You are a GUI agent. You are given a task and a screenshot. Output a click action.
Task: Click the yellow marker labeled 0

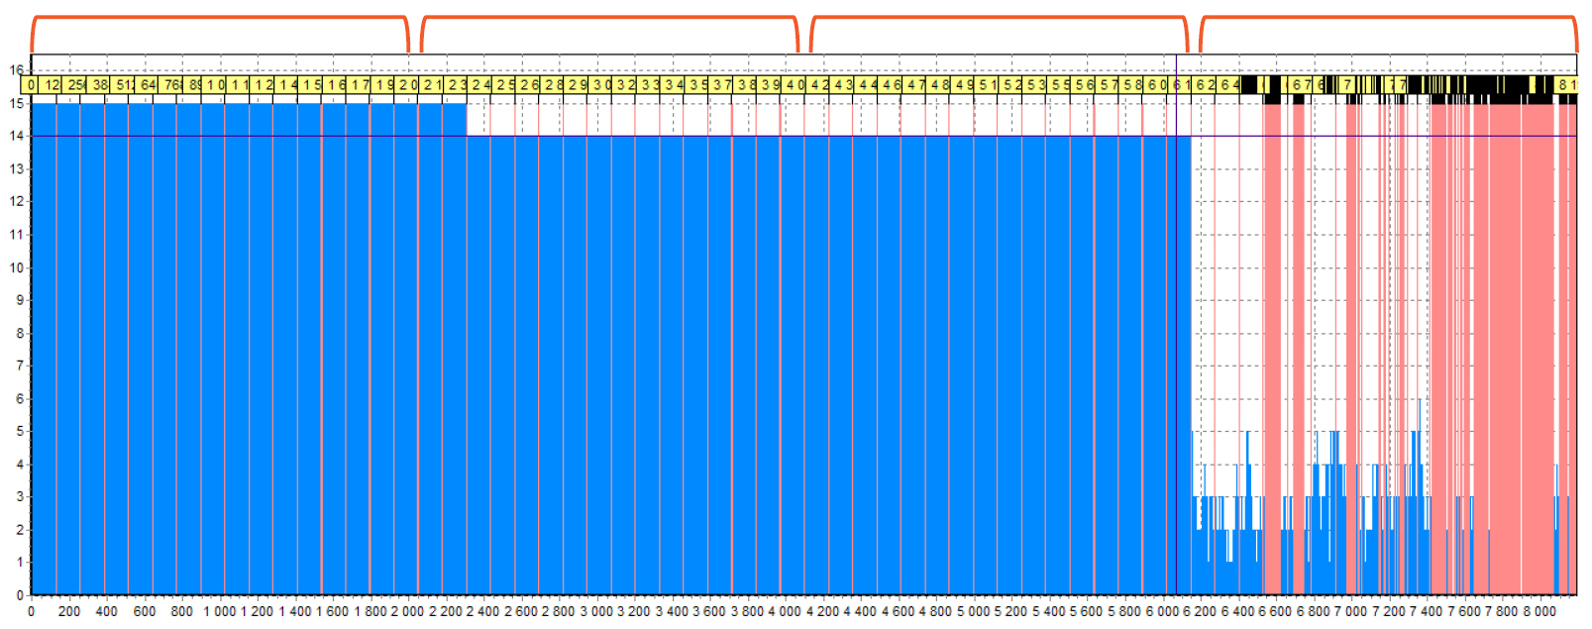coord(32,85)
